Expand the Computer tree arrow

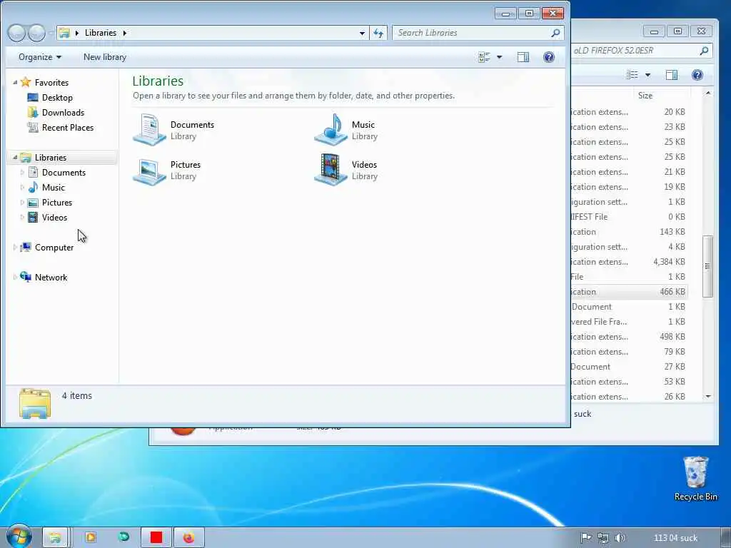[x=15, y=248]
